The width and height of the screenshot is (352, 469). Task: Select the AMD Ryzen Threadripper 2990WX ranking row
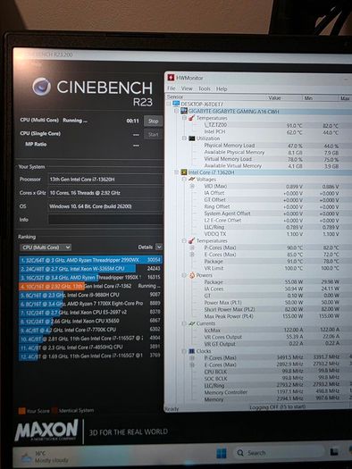(90, 260)
